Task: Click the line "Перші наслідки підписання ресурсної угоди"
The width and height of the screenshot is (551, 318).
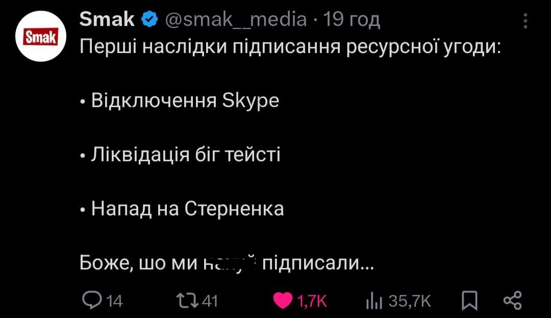Action: (x=291, y=48)
